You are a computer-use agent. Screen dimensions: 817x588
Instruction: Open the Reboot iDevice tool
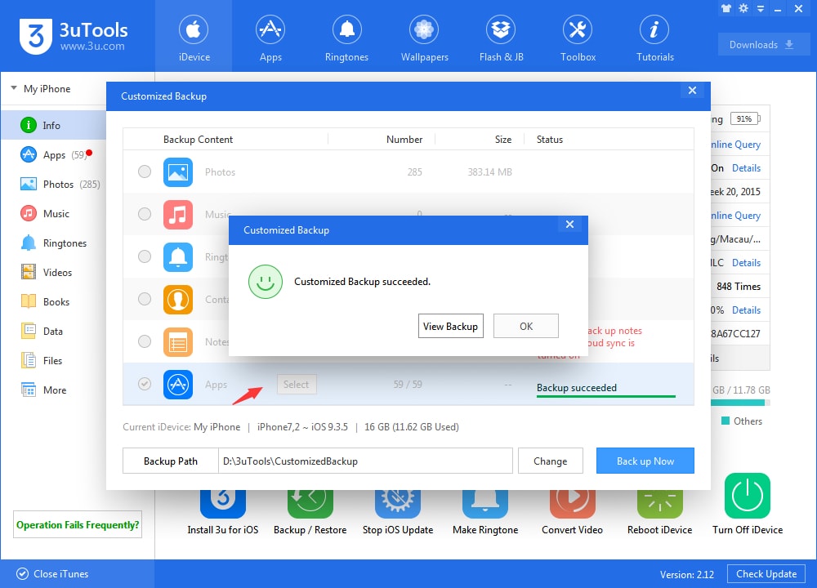tap(659, 513)
